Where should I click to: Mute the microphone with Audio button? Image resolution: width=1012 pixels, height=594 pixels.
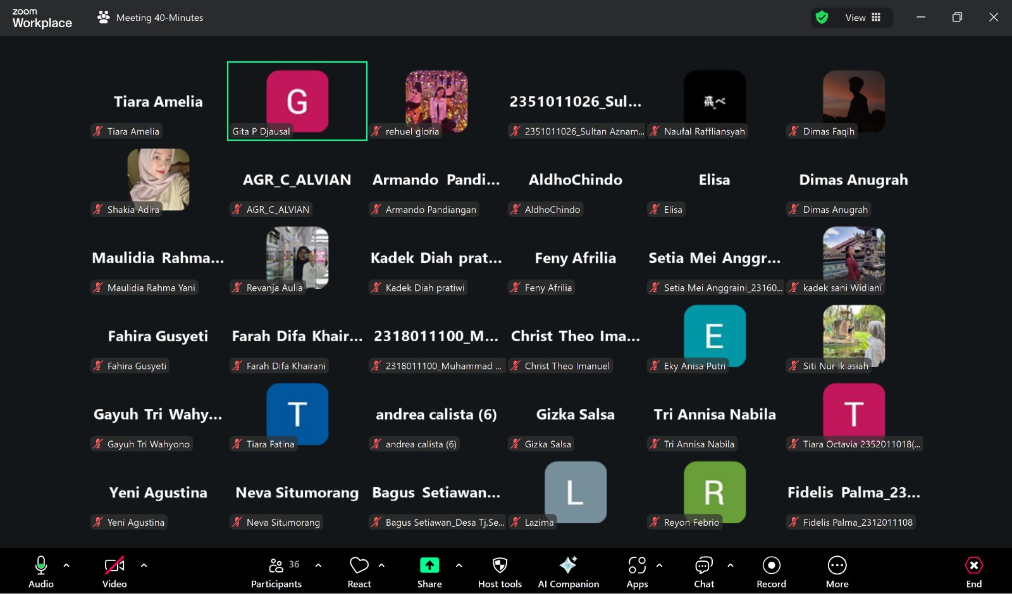pyautogui.click(x=41, y=565)
